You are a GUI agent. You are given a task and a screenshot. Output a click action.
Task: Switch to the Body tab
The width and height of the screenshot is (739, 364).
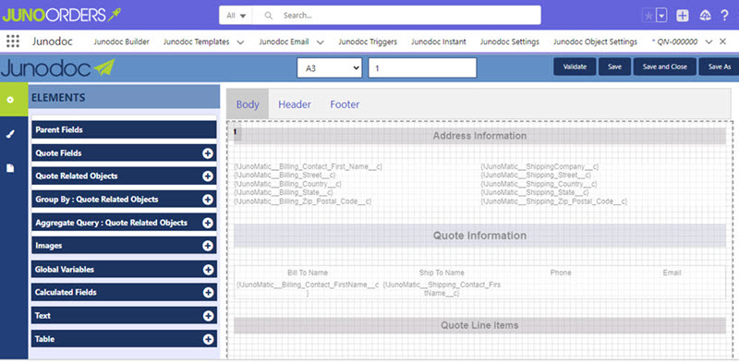(248, 104)
